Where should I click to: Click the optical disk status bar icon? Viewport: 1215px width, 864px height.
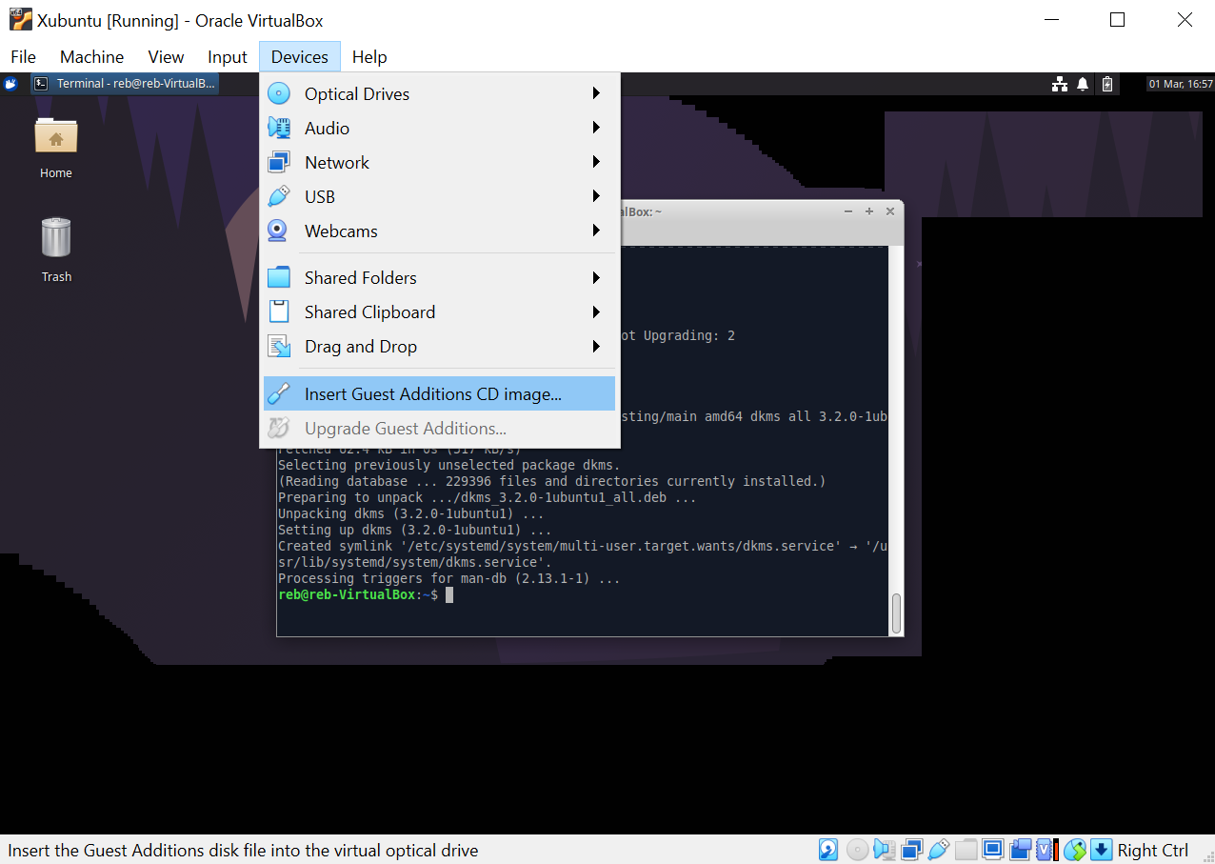[857, 850]
